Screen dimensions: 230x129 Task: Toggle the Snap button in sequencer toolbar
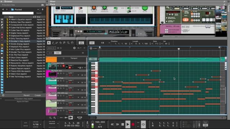[92, 43]
